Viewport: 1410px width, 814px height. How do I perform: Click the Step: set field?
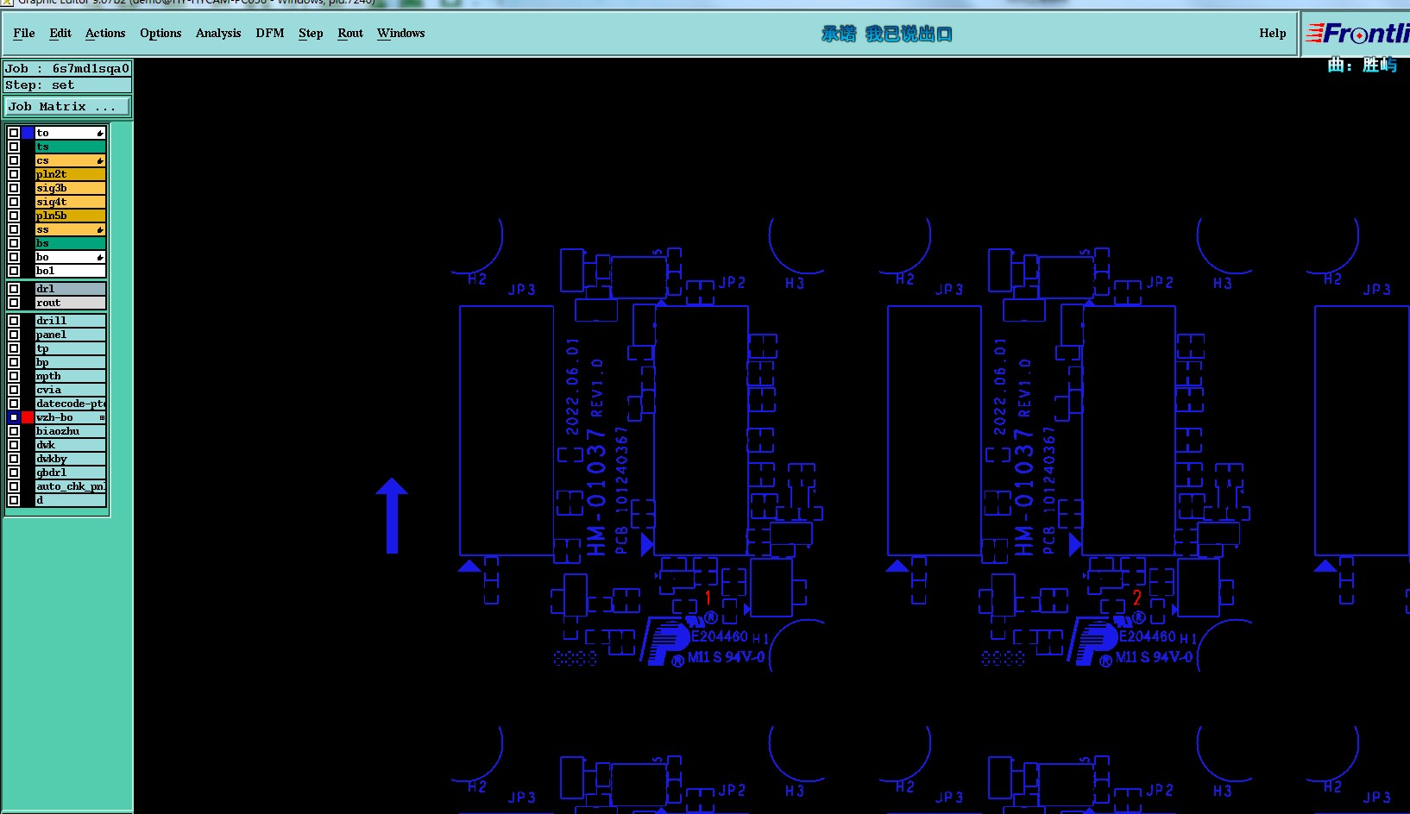[67, 85]
